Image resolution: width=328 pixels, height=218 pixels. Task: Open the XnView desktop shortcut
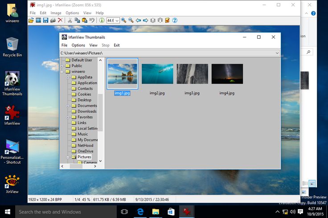12,184
